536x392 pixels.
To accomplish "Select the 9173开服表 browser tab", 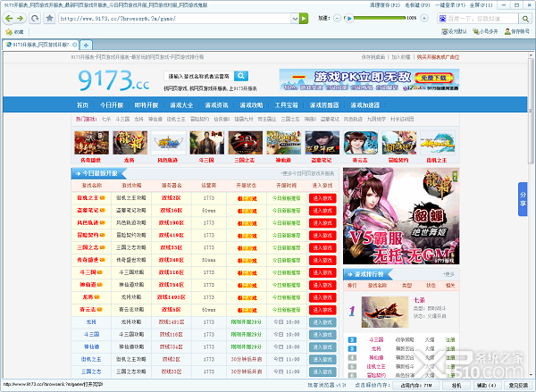I will (40, 45).
